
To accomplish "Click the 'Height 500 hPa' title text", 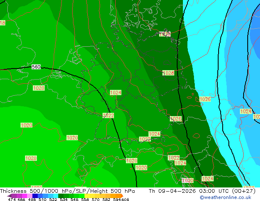I will [112, 191].
